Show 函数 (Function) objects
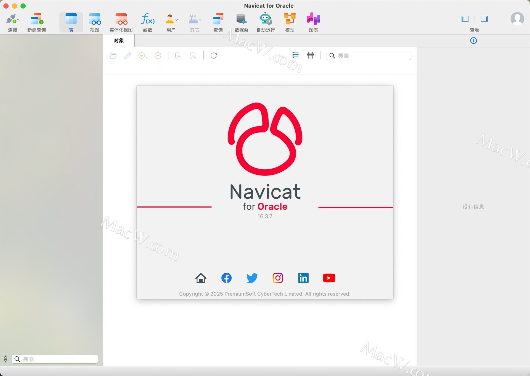The height and width of the screenshot is (376, 530). coord(148,22)
